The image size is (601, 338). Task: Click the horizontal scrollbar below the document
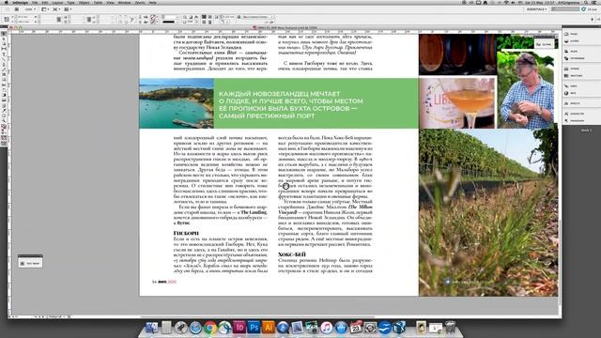256,317
